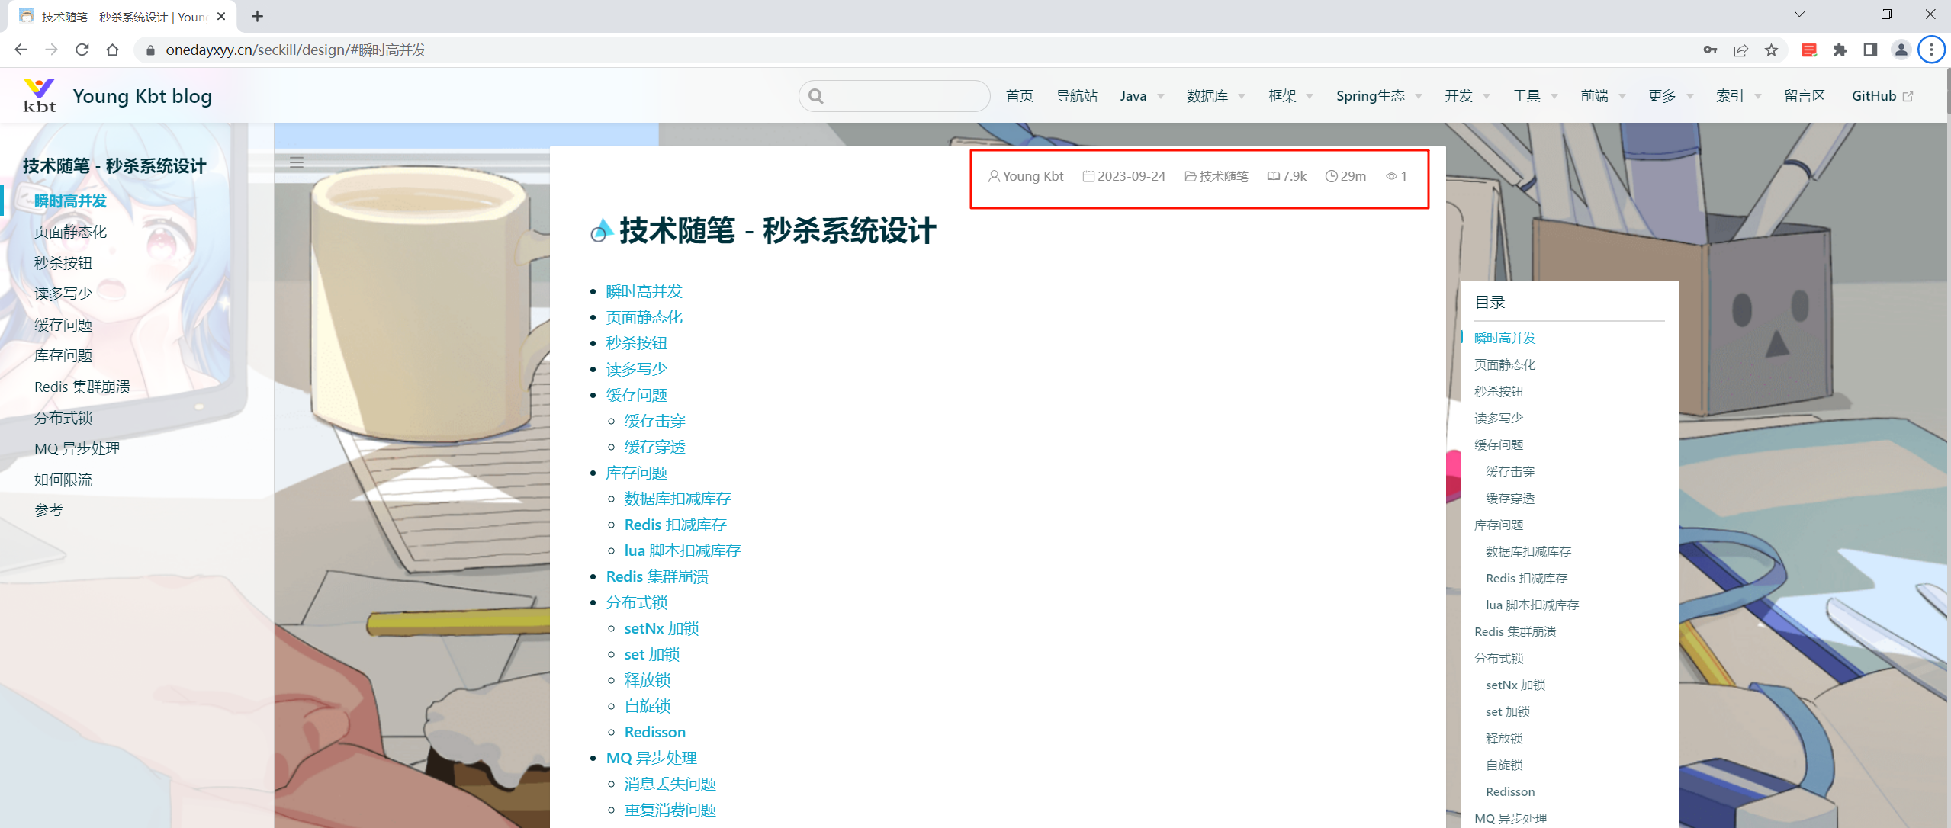Image resolution: width=1951 pixels, height=828 pixels.
Task: Open 瞬时高并发 link in article list
Action: (x=644, y=291)
